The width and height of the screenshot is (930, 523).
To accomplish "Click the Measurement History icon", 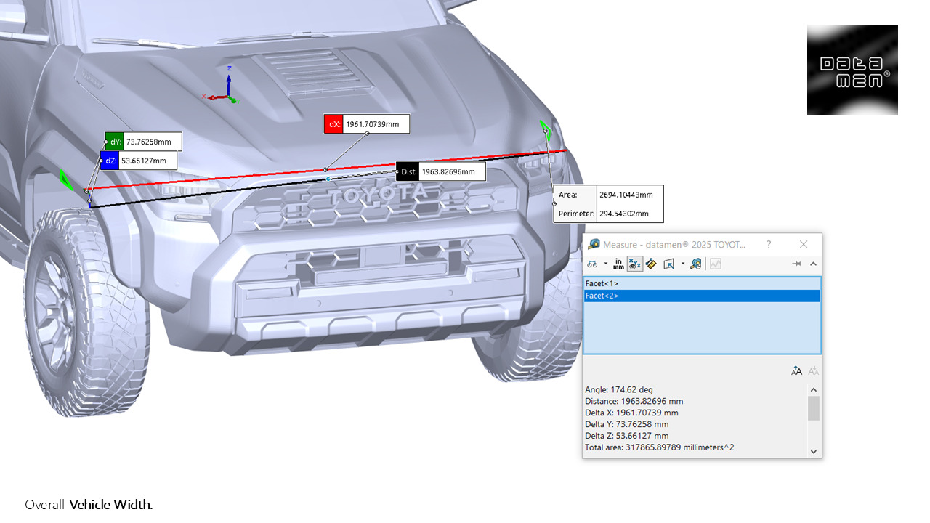I will pos(696,264).
